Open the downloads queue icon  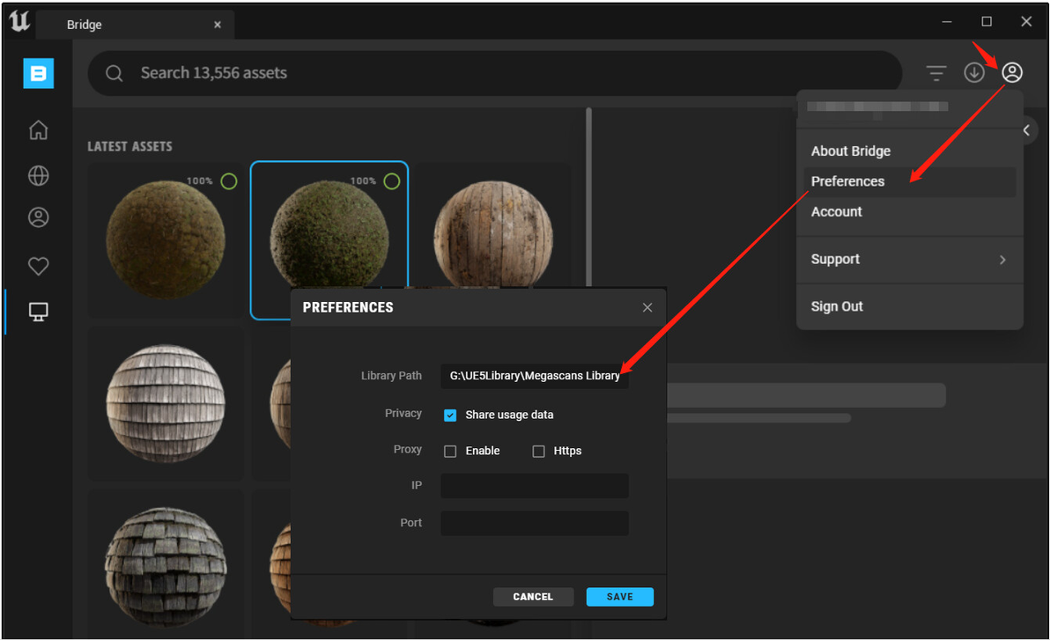[x=974, y=72]
